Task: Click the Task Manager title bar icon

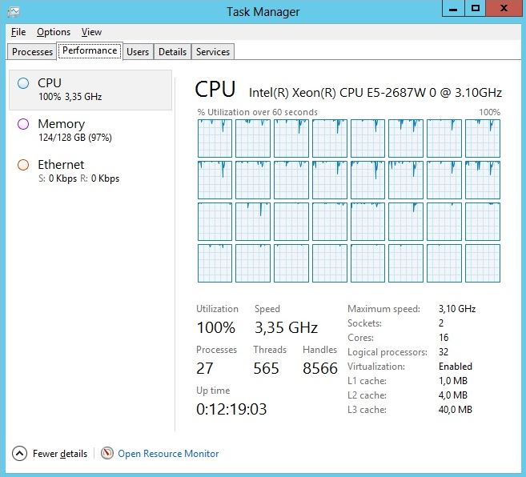Action: pyautogui.click(x=14, y=12)
